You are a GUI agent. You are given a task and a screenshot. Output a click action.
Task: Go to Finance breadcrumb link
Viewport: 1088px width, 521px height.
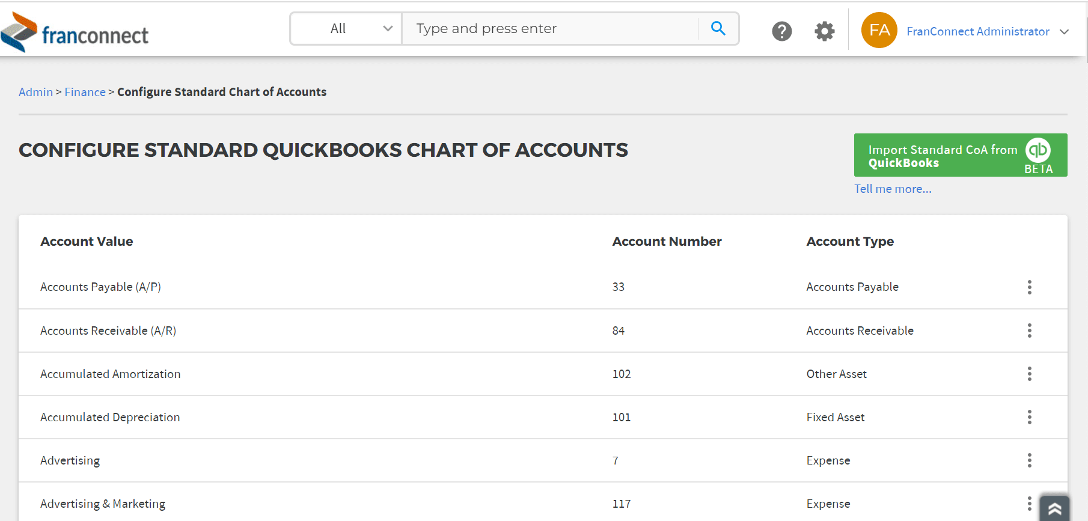(85, 92)
